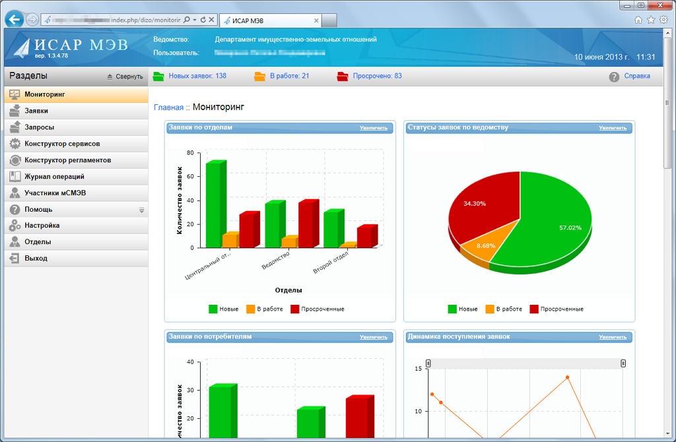
Task: Click the Запросы outbox icon in sidebar
Action: tap(15, 127)
